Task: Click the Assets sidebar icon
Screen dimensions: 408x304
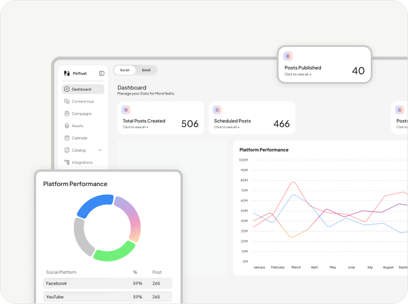Action: pos(67,126)
